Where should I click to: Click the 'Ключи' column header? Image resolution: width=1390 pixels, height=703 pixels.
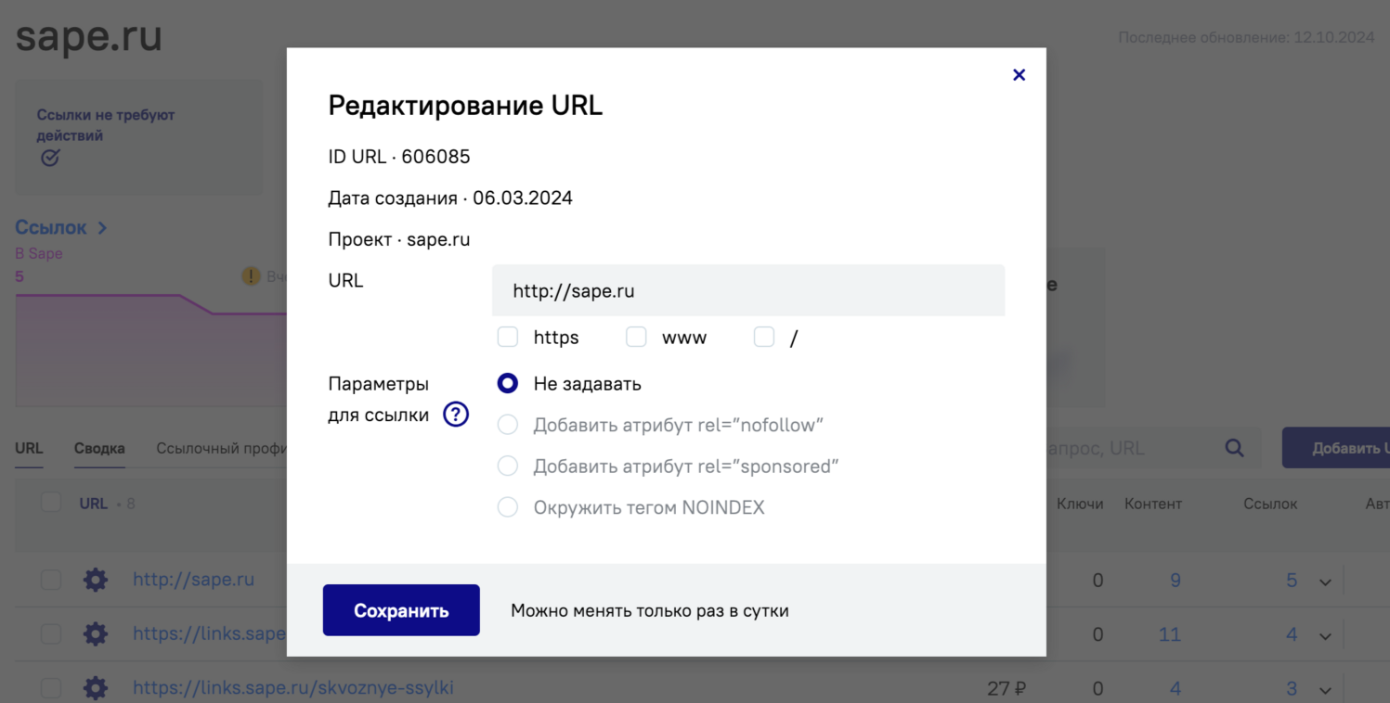(1080, 504)
